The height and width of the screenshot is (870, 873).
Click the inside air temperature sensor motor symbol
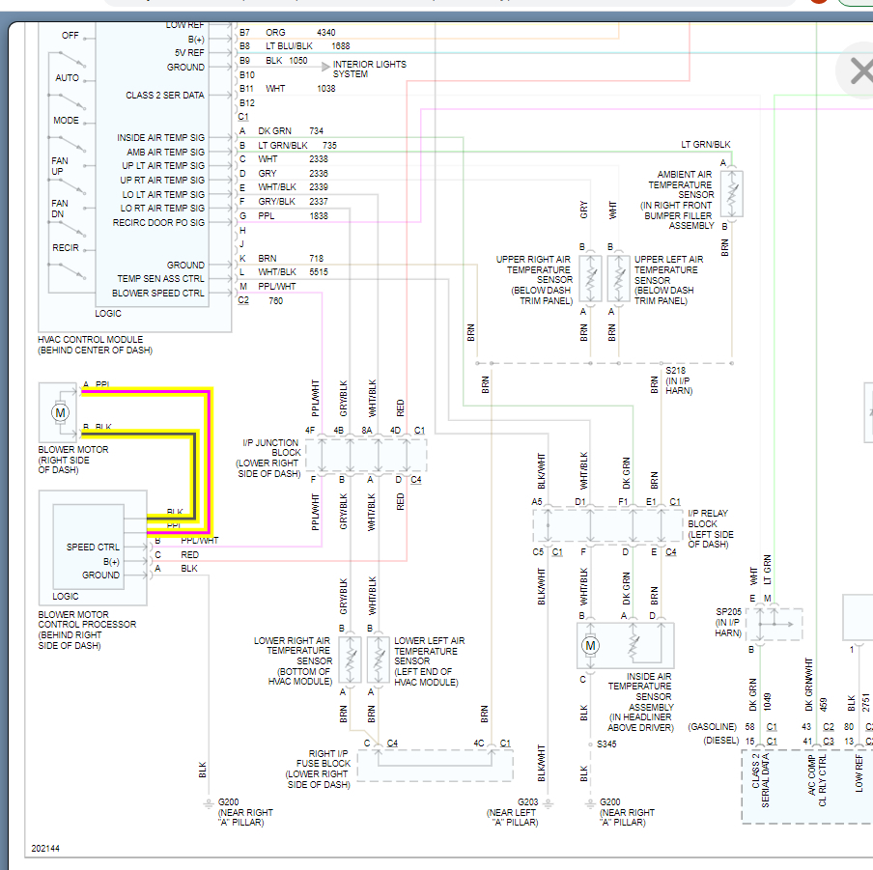(591, 645)
